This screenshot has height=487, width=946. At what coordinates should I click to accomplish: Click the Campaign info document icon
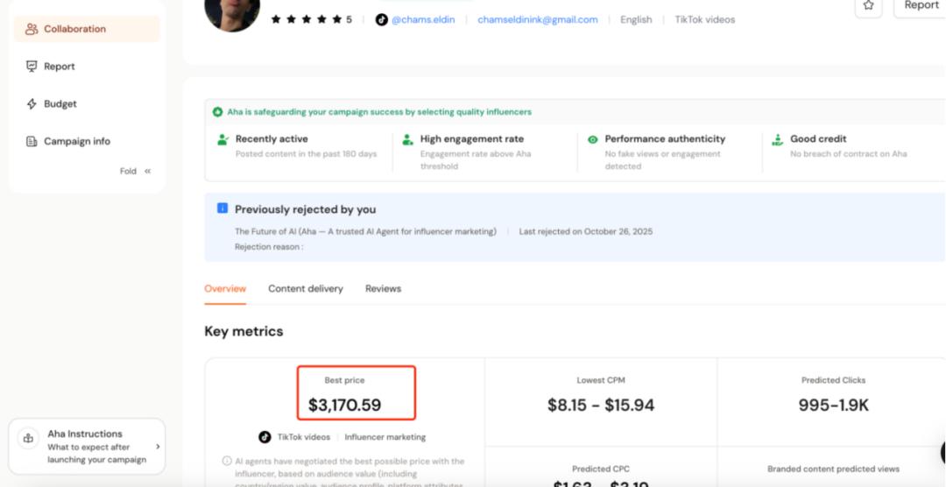click(x=32, y=142)
